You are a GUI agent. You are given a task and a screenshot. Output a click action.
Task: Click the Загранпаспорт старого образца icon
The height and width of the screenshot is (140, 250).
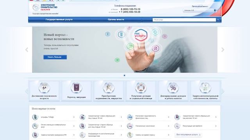point(82,126)
